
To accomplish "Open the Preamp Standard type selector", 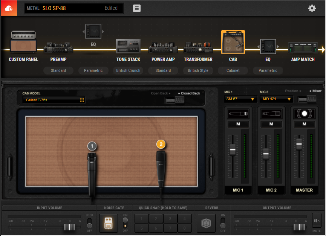I will coord(58,70).
